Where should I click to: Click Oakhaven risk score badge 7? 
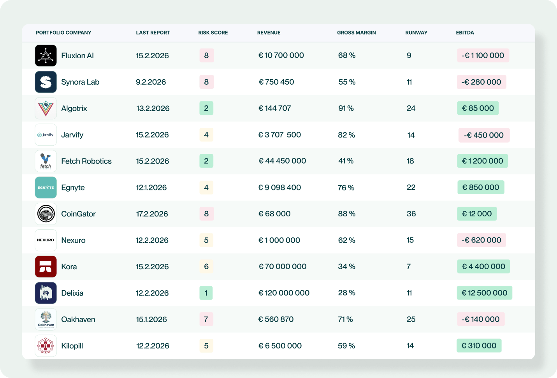[206, 319]
